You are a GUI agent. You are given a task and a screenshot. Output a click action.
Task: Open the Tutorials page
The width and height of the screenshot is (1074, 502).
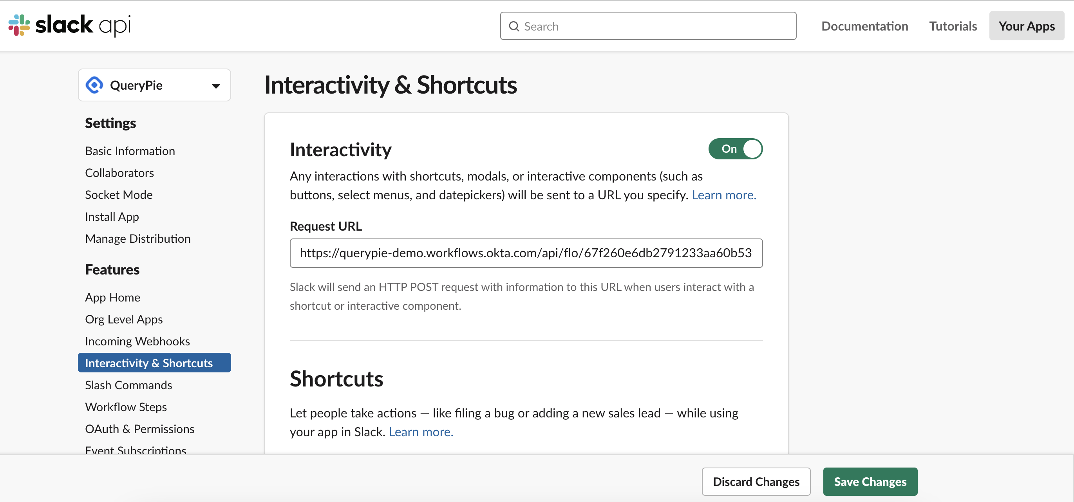953,26
